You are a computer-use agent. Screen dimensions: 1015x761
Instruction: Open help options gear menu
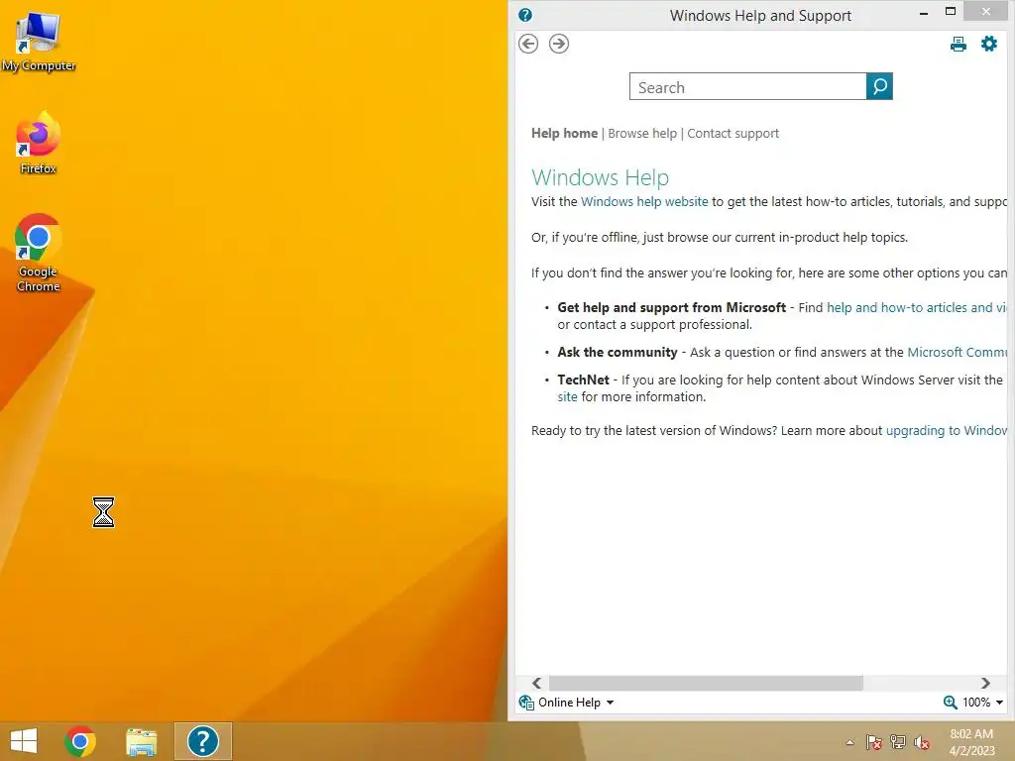[x=989, y=44]
